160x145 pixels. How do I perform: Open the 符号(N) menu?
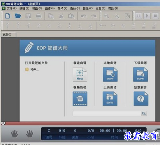click(x=62, y=8)
